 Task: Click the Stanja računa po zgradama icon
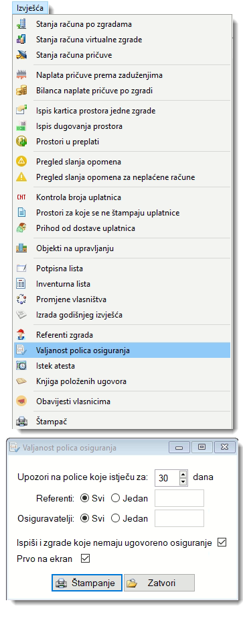point(21,24)
